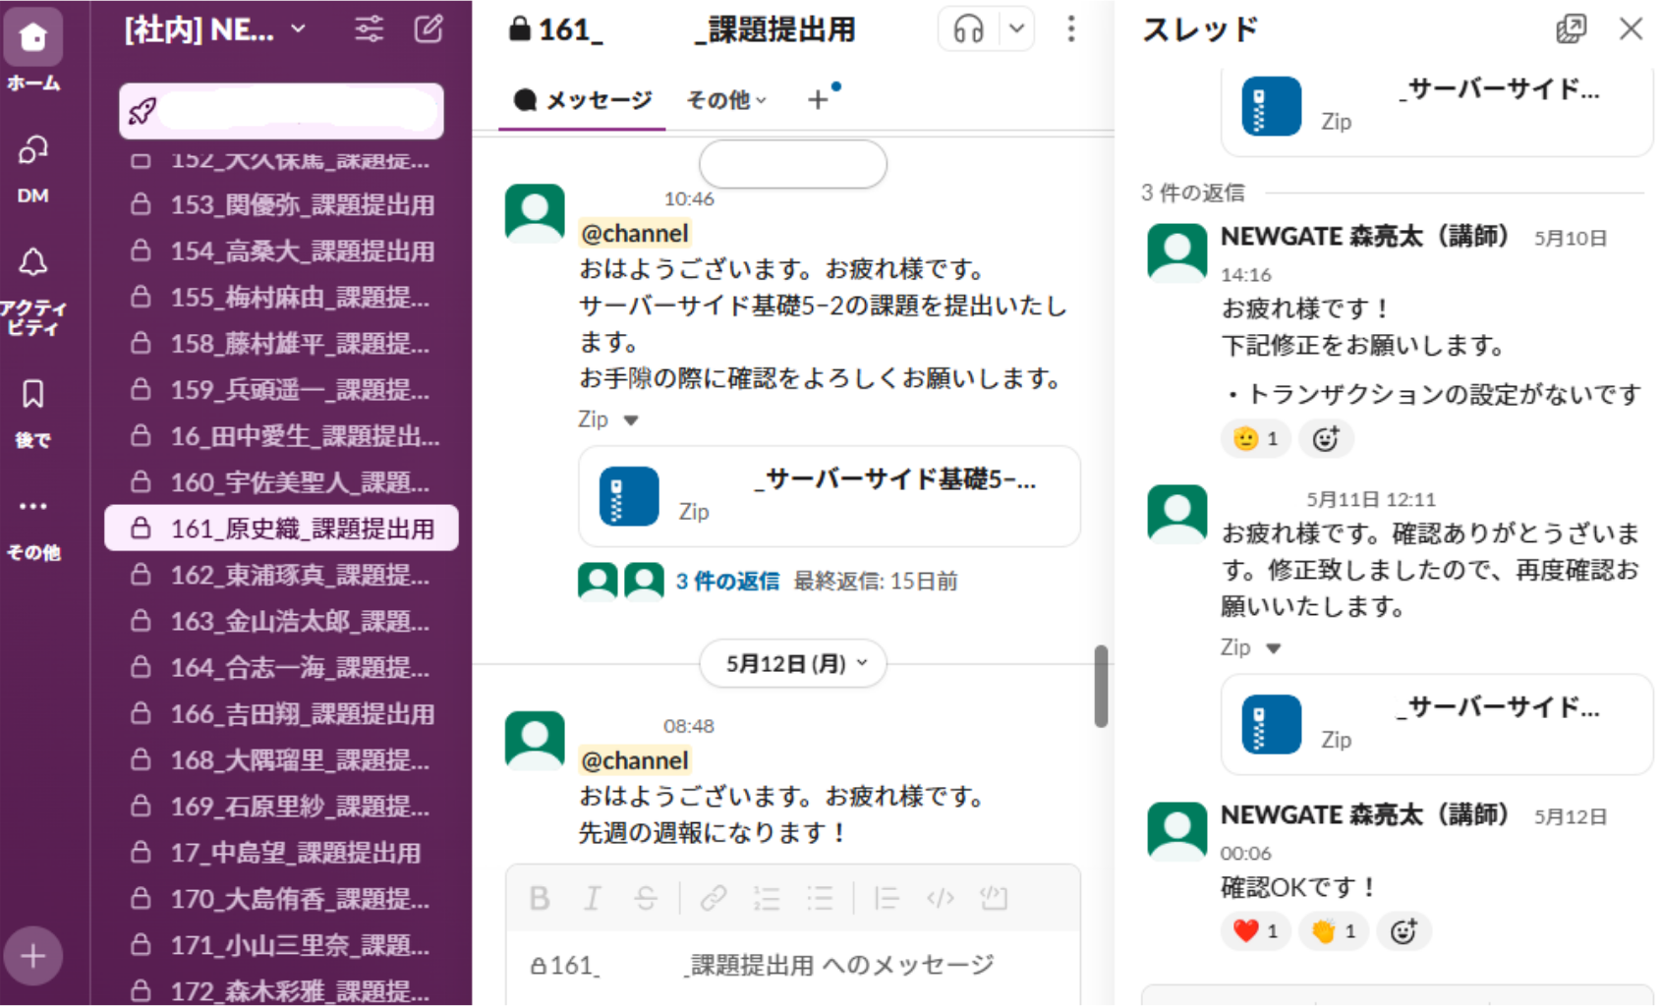Open NEWGATE 森亮太 profile from 5月10日 reply
Image resolution: width=1661 pixels, height=1006 pixels.
click(1363, 236)
